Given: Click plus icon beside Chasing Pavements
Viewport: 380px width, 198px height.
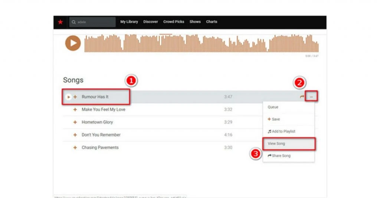Looking at the screenshot, I should point(75,148).
